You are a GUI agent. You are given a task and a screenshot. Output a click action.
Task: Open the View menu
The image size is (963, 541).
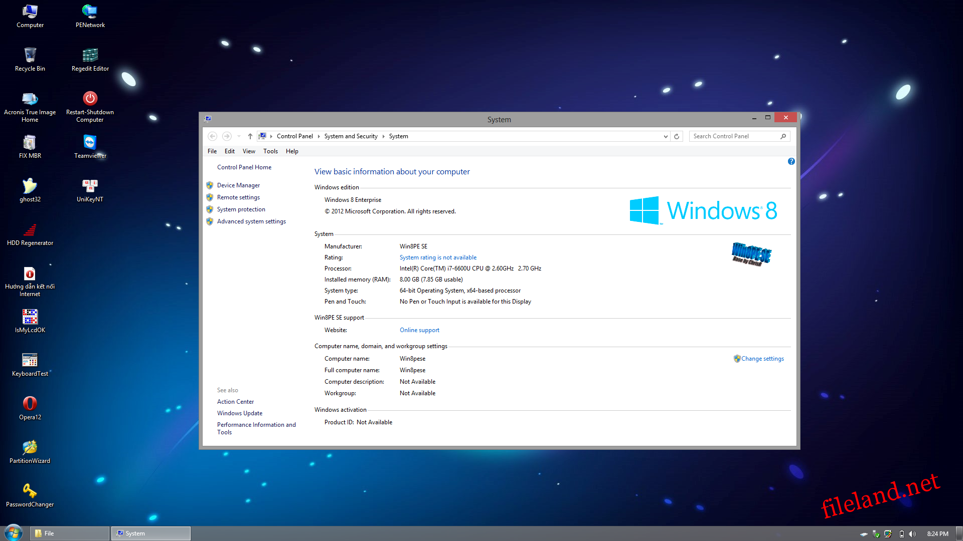(249, 151)
